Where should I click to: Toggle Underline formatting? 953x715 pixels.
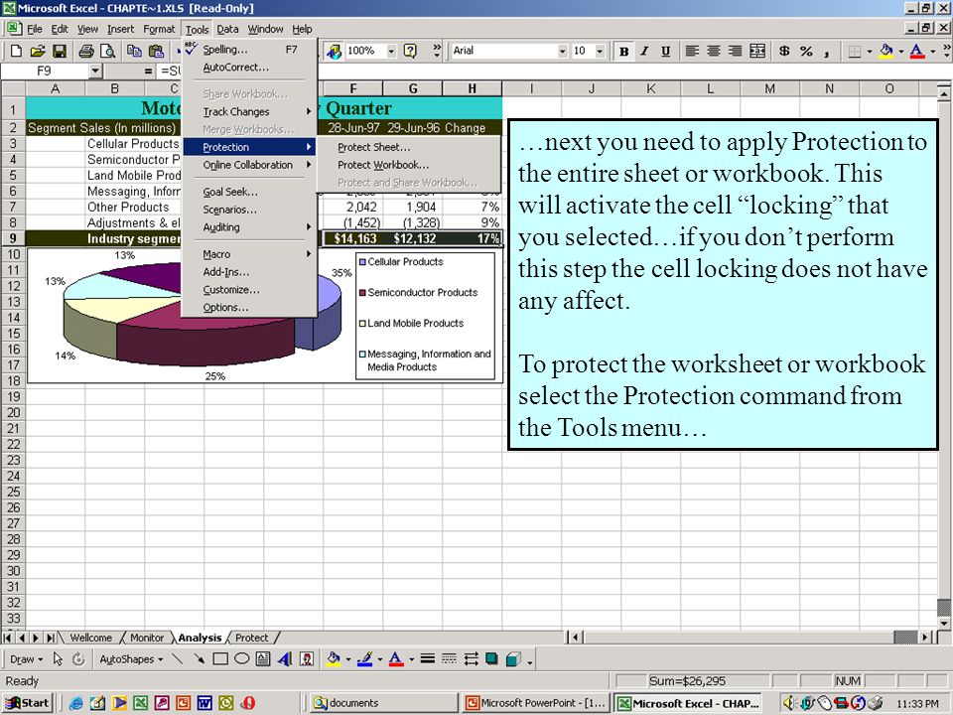pos(665,51)
